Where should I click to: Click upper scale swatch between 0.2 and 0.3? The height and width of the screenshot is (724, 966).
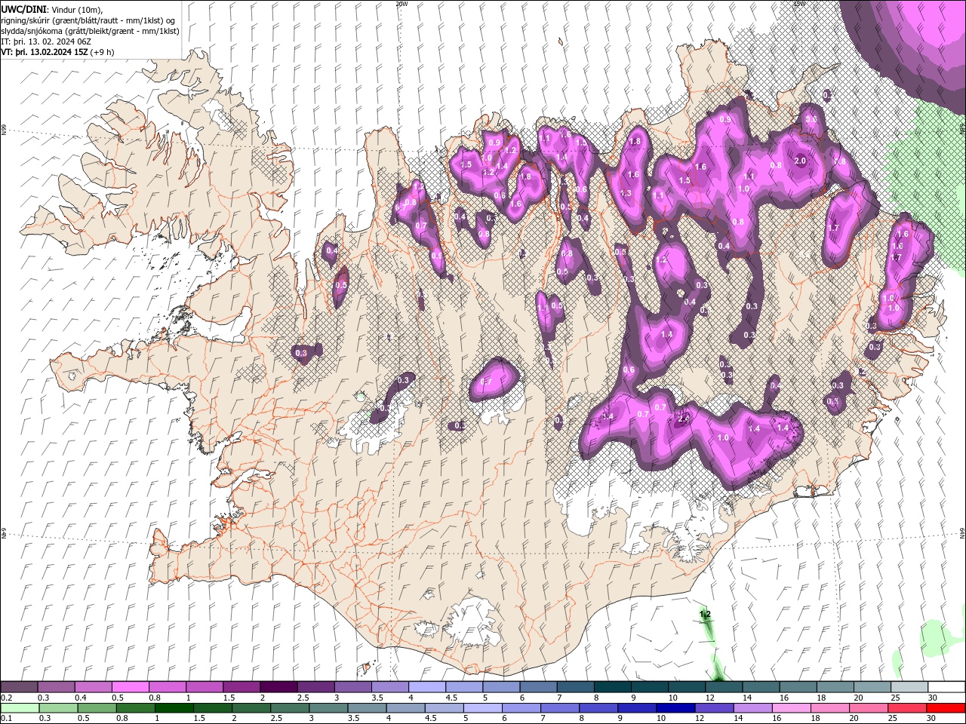pyautogui.click(x=19, y=687)
